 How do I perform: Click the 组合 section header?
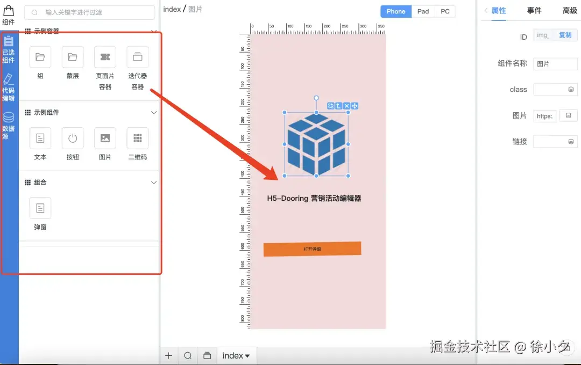[x=90, y=182]
